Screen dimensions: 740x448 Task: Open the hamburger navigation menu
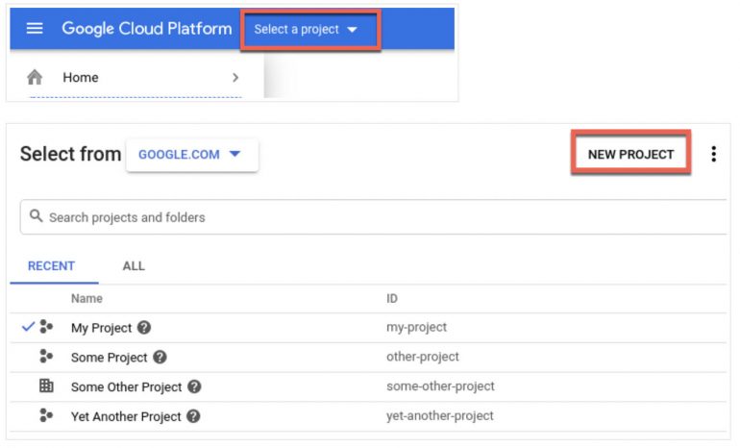click(x=35, y=28)
